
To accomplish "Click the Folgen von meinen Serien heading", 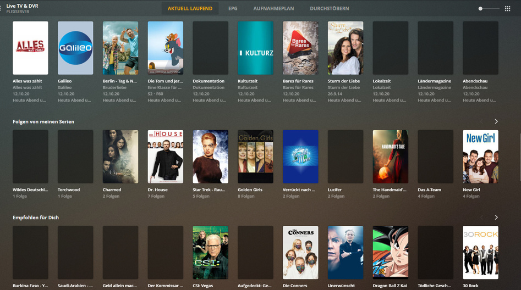I will [43, 122].
